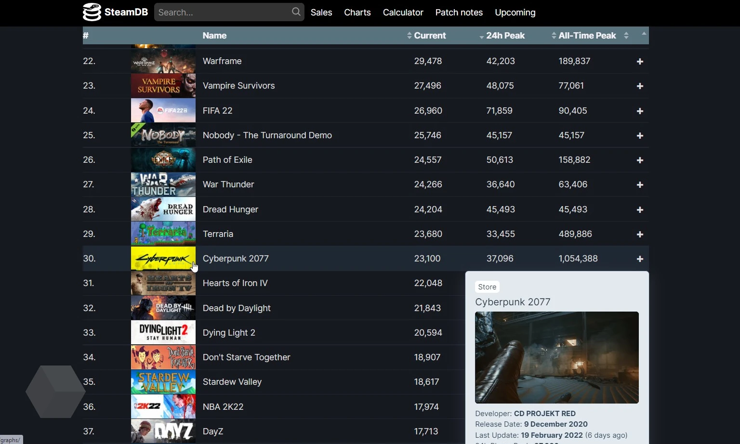Image resolution: width=740 pixels, height=444 pixels.
Task: Open the Dread Hunger link
Action: (231, 209)
